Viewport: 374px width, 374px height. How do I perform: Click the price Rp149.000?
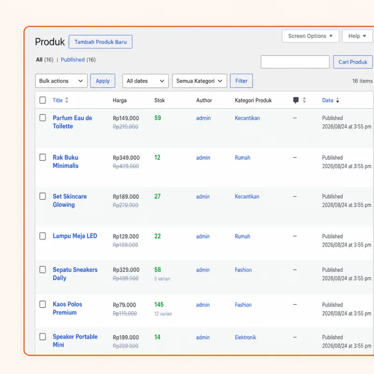tap(126, 118)
